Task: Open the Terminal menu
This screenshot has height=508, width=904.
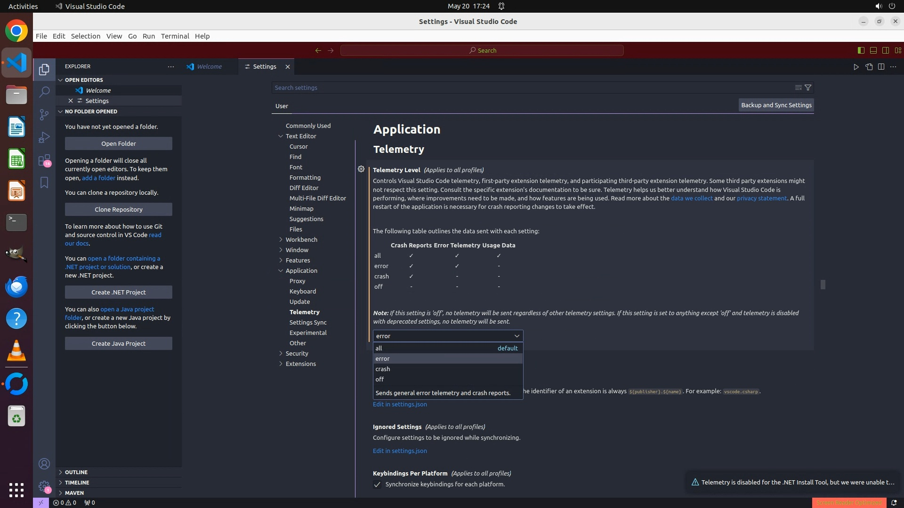Action: (175, 36)
